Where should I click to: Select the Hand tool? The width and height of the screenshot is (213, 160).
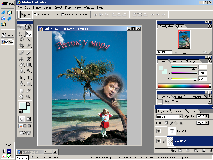coord(22,97)
